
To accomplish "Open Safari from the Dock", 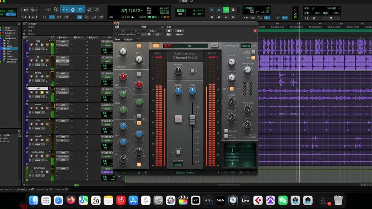I will [58, 201].
